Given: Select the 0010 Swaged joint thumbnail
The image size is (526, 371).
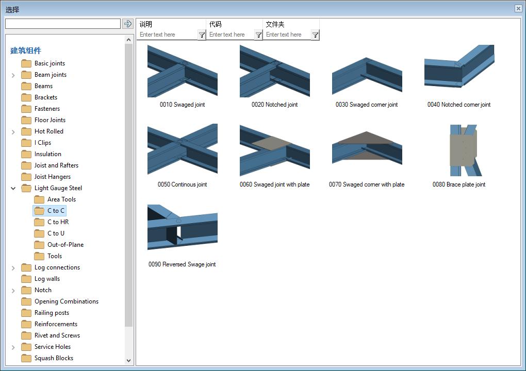Looking at the screenshot, I should [x=183, y=71].
